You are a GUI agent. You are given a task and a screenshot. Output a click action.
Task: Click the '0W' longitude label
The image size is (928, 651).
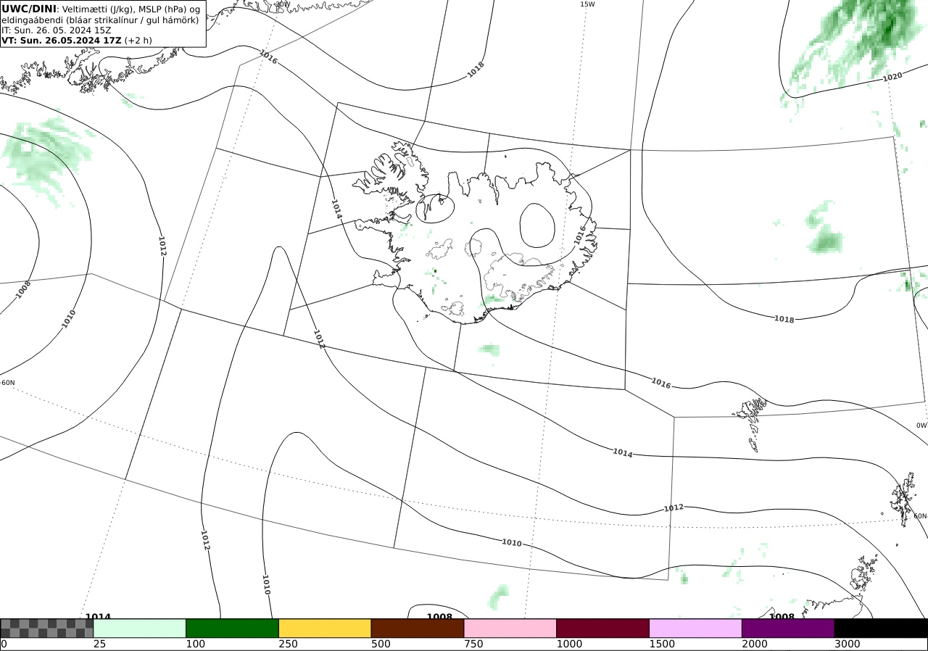pos(921,426)
